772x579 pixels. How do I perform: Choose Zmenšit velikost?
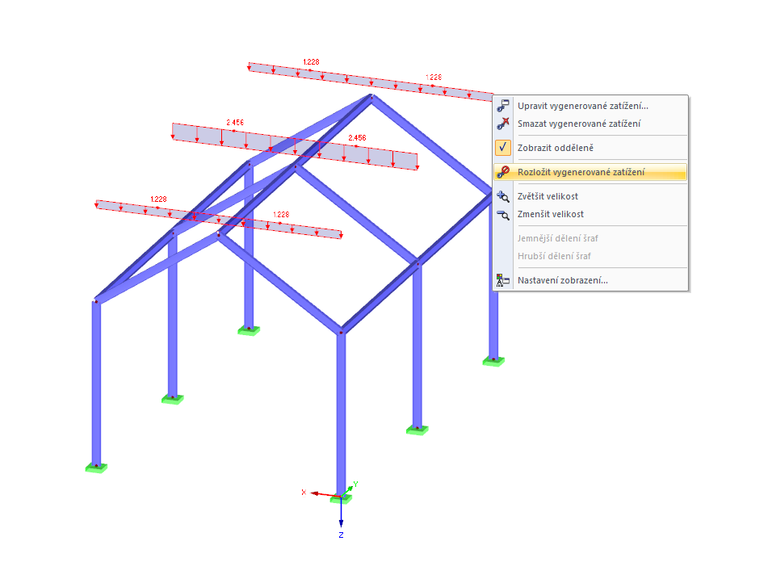click(x=589, y=214)
